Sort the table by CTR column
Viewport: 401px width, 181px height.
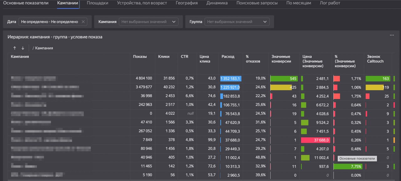pyautogui.click(x=184, y=57)
